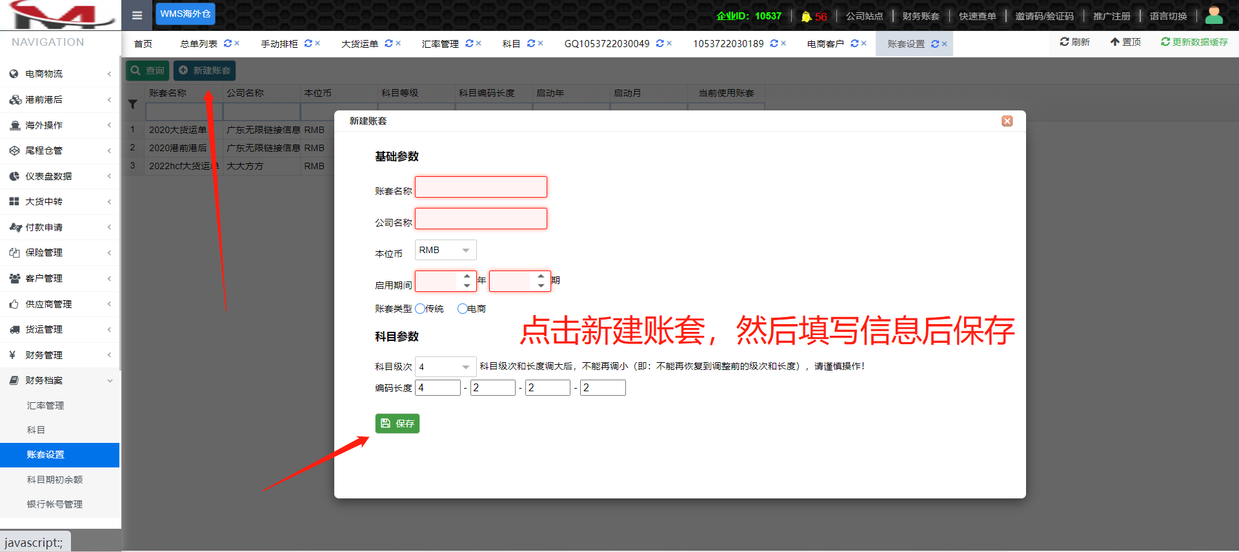Viewport: 1239px width, 552px height.
Task: Click the 账套名称 input field
Action: 481,187
